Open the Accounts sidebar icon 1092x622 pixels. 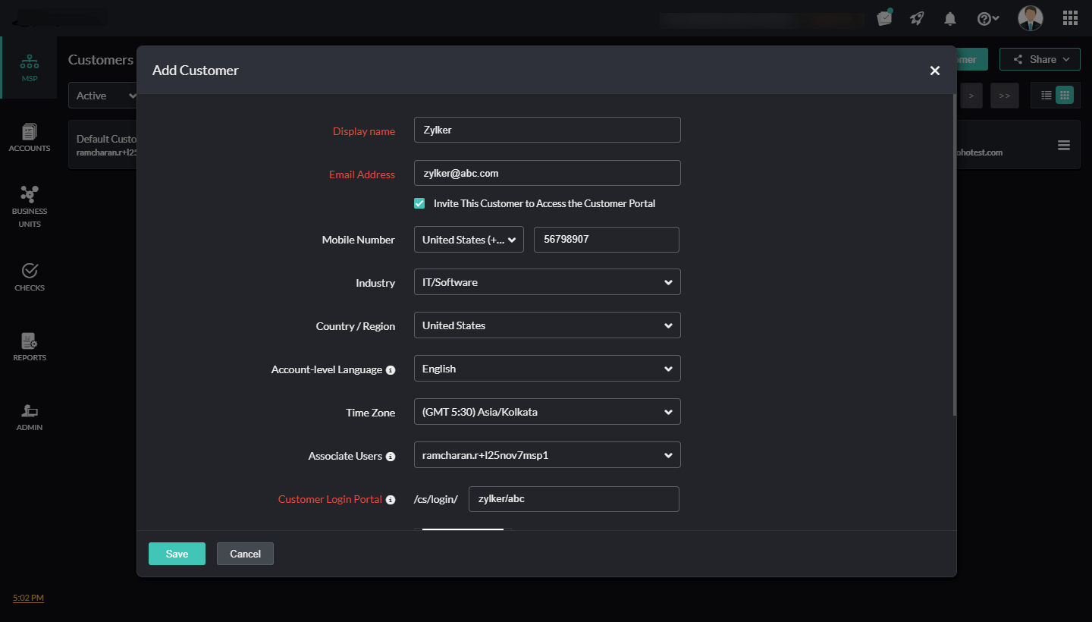pos(30,137)
